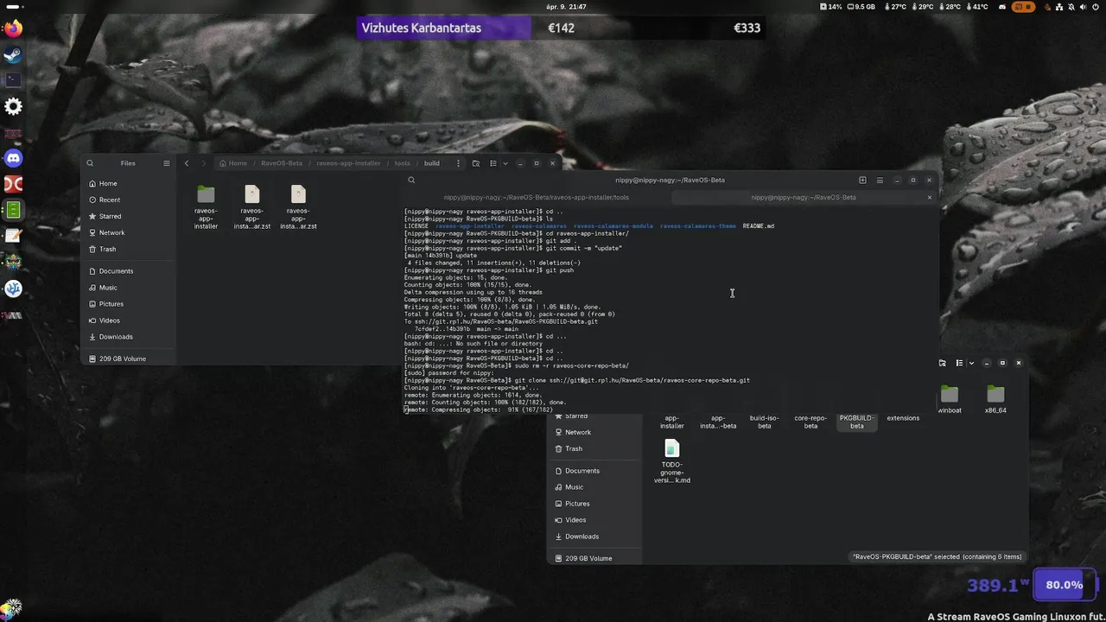Open Home in the top Files sidebar

pyautogui.click(x=129, y=184)
